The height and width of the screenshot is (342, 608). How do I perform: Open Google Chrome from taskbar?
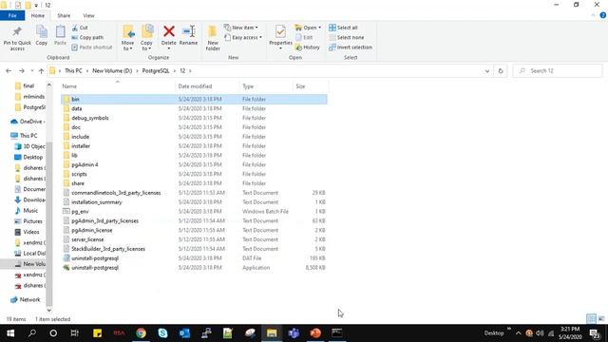141,333
